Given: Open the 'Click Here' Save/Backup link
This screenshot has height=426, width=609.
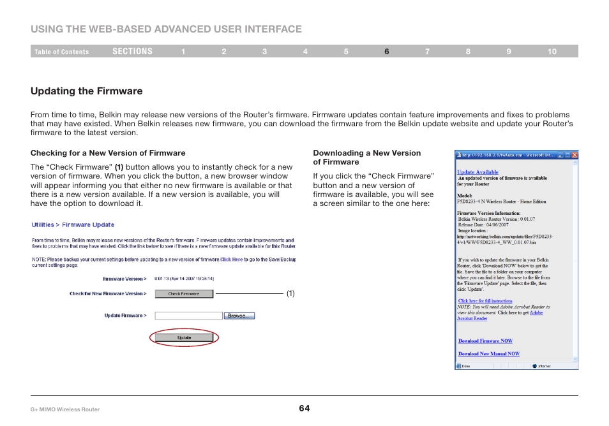Looking at the screenshot, I should (232, 260).
